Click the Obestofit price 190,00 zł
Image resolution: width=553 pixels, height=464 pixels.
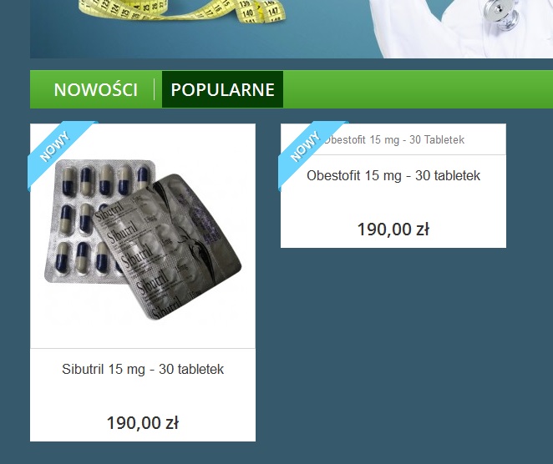coord(393,229)
